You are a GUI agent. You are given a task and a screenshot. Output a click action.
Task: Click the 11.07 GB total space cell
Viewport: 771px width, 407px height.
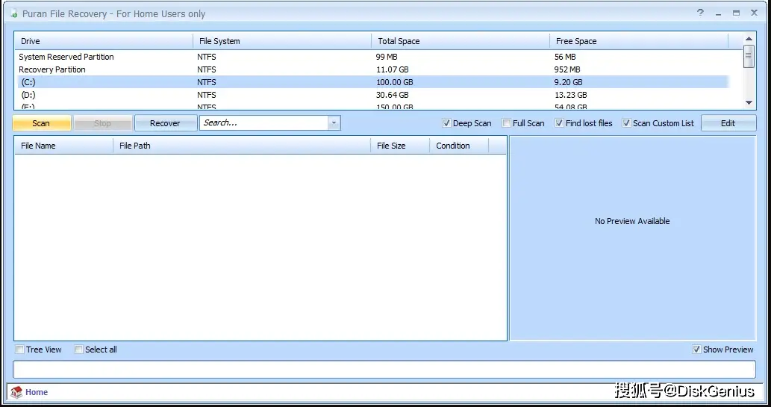pyautogui.click(x=393, y=69)
